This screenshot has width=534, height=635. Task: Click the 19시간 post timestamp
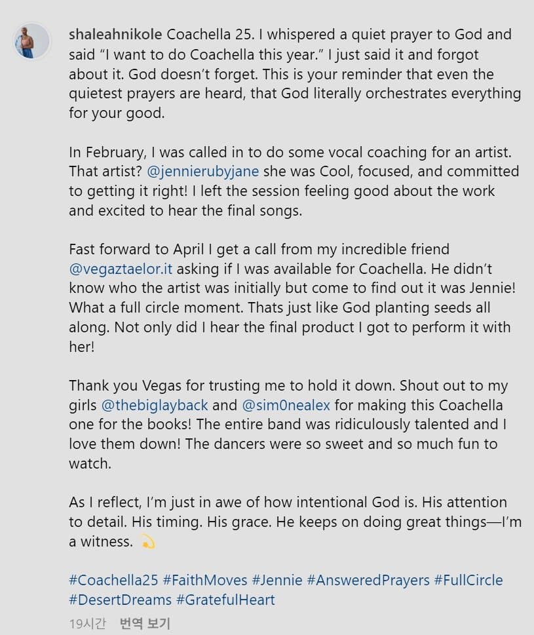87,623
